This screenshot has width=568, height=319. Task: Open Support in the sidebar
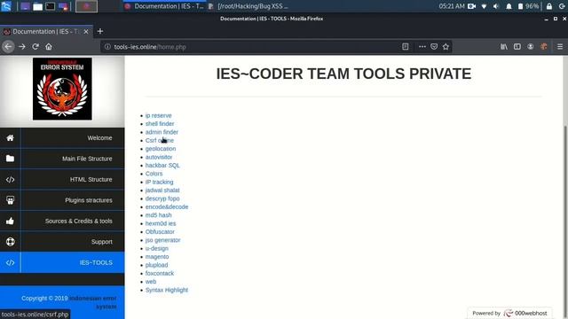click(62, 242)
